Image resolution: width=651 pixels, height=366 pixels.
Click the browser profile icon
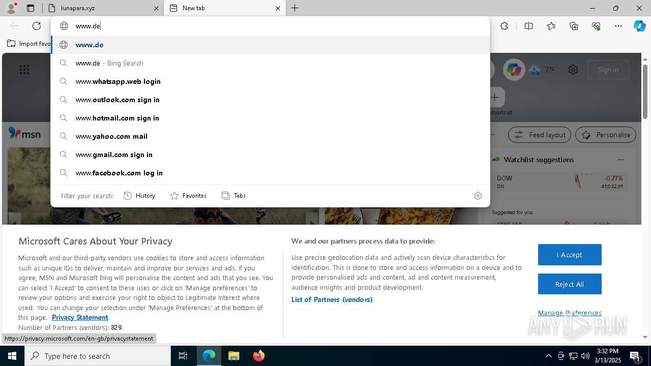(11, 8)
